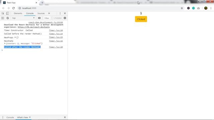This screenshot has height=120, width=214.
Task: Open the Timer.jsx:15 source link
Action: 56,37
